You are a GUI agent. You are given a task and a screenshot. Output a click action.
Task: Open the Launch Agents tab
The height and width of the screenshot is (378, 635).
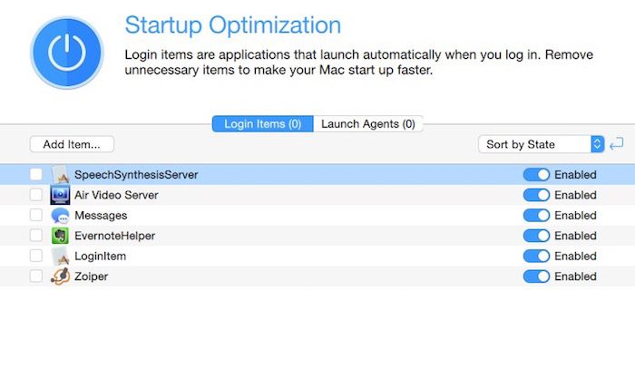368,124
